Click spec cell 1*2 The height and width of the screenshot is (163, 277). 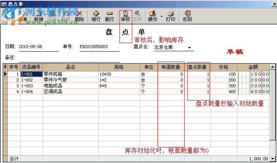119,80
